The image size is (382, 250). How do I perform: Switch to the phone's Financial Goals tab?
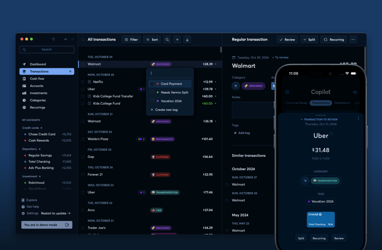pos(296,103)
